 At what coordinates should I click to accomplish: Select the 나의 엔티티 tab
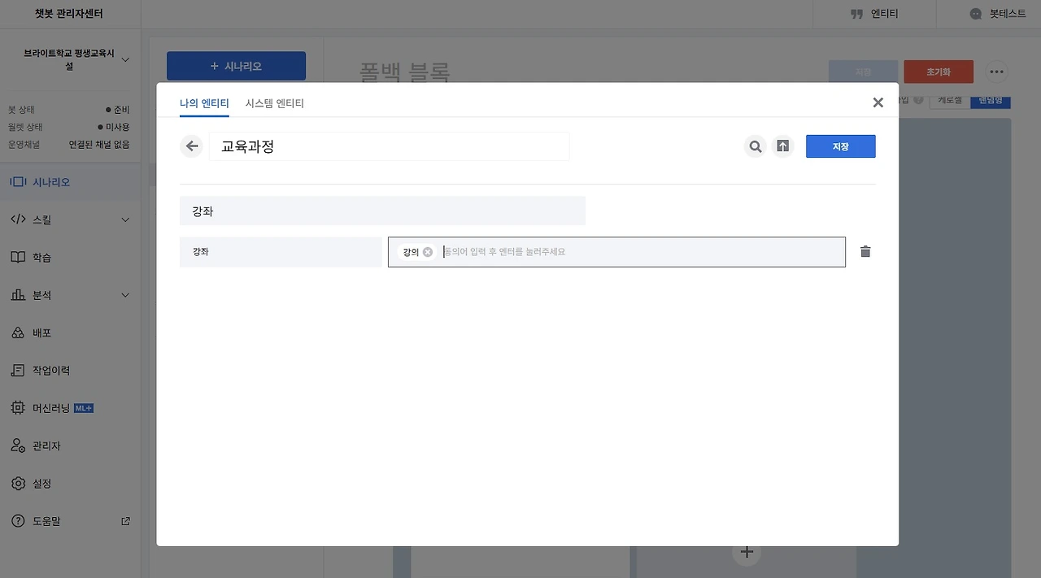[x=204, y=103]
